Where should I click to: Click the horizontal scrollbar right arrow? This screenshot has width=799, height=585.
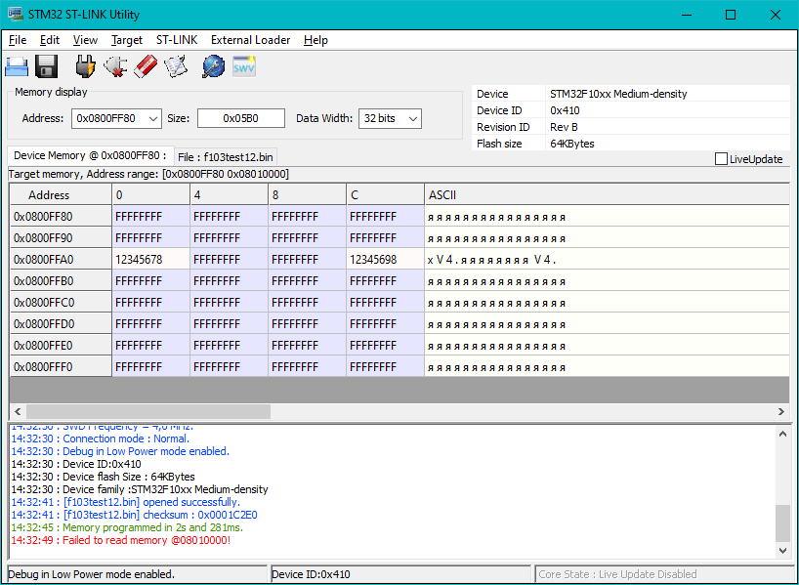coord(781,411)
